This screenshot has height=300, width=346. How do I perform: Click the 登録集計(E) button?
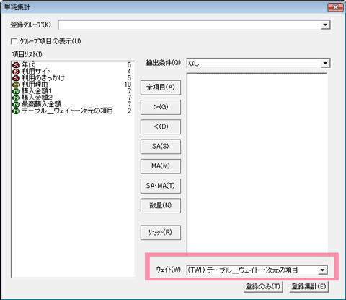click(309, 286)
